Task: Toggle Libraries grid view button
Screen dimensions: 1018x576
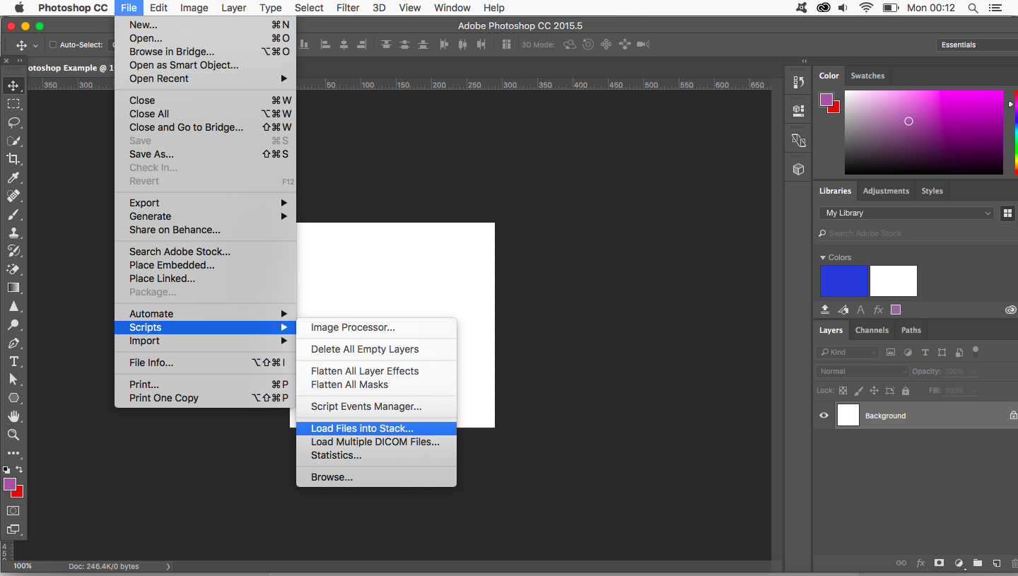Action: coord(1007,213)
